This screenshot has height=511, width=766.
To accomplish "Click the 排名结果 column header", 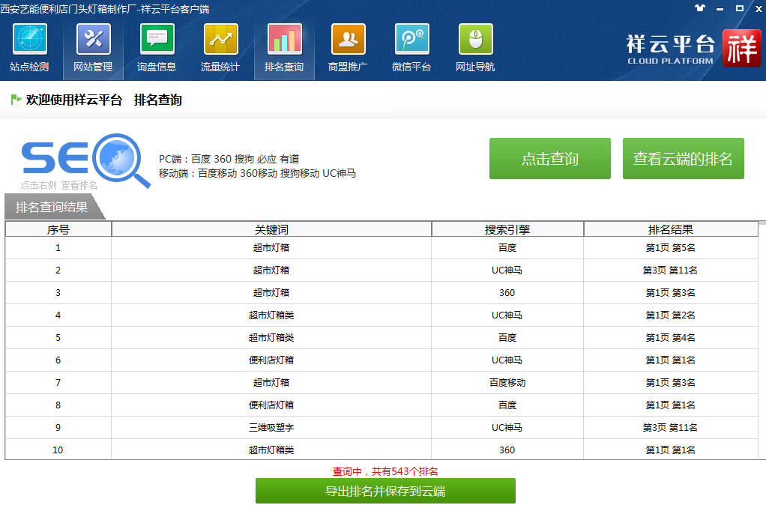I will tap(670, 229).
